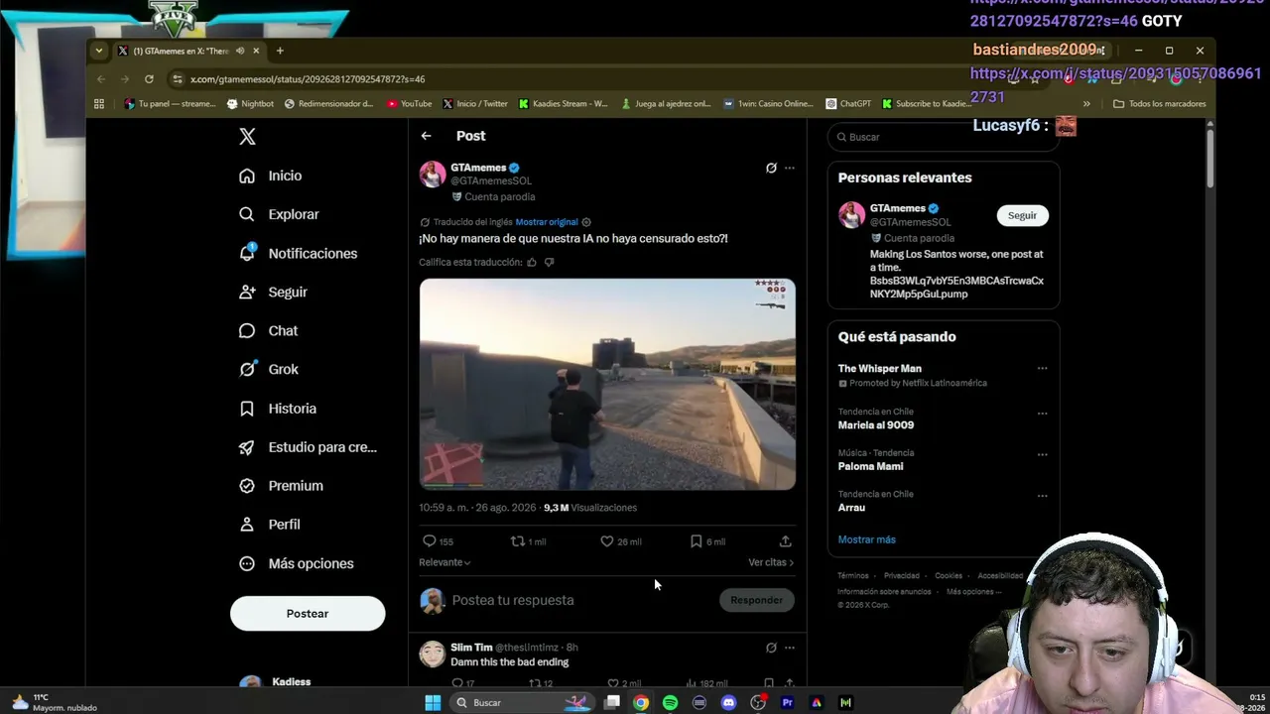This screenshot has width=1270, height=714.
Task: Expand the Relevante sort dropdown
Action: (444, 562)
